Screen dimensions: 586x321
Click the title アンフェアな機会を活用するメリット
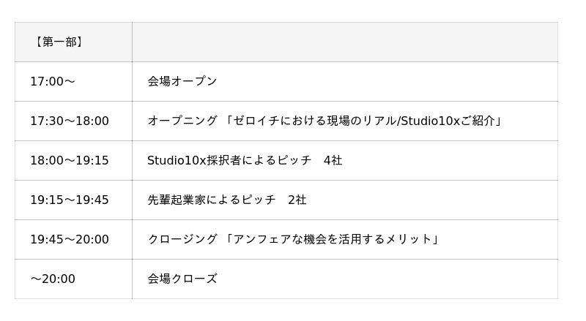point(333,239)
